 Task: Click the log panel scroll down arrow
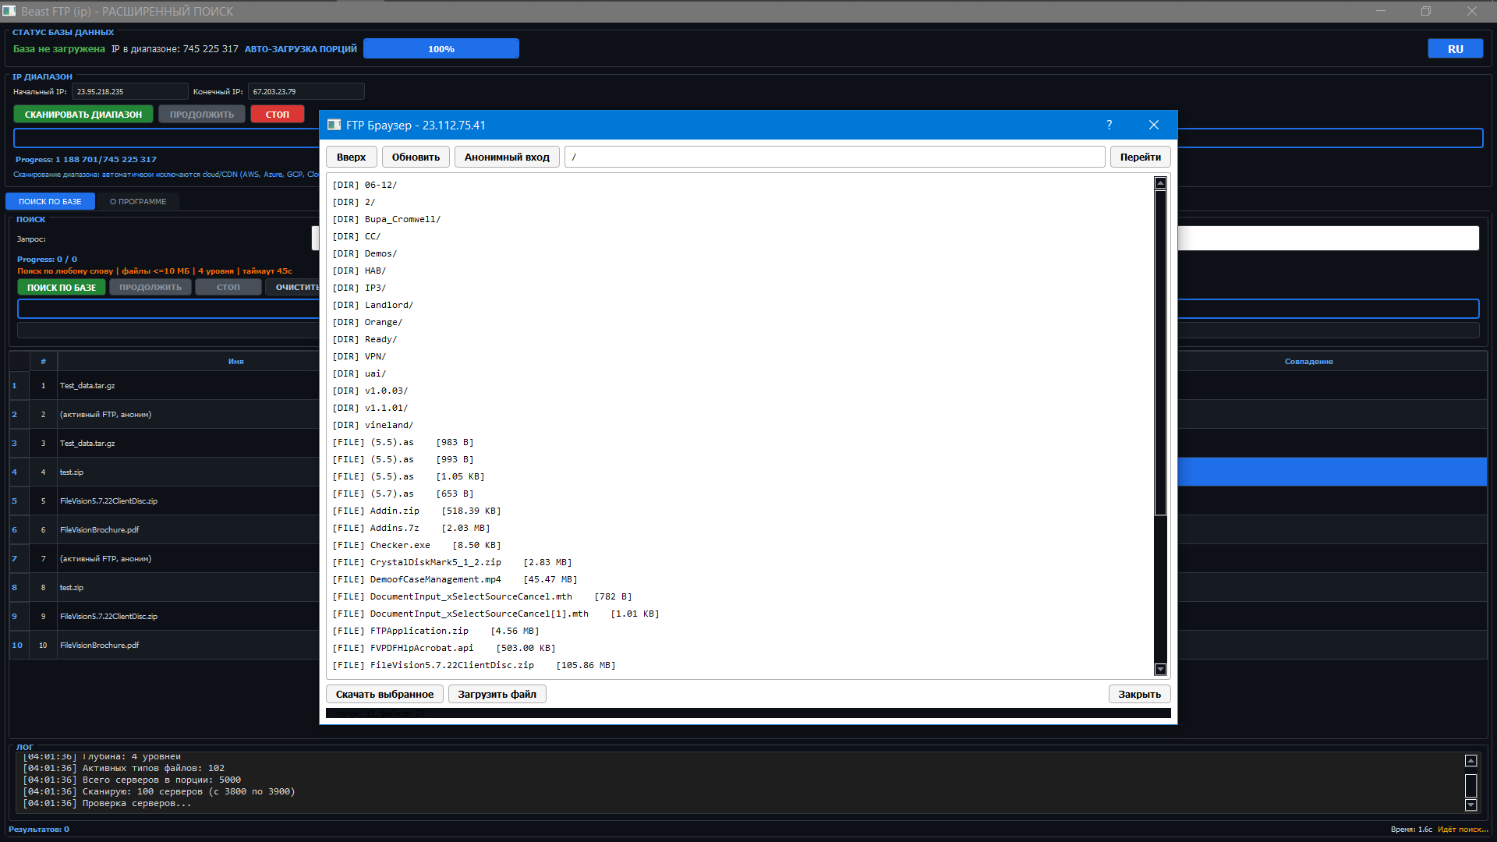[x=1470, y=805]
